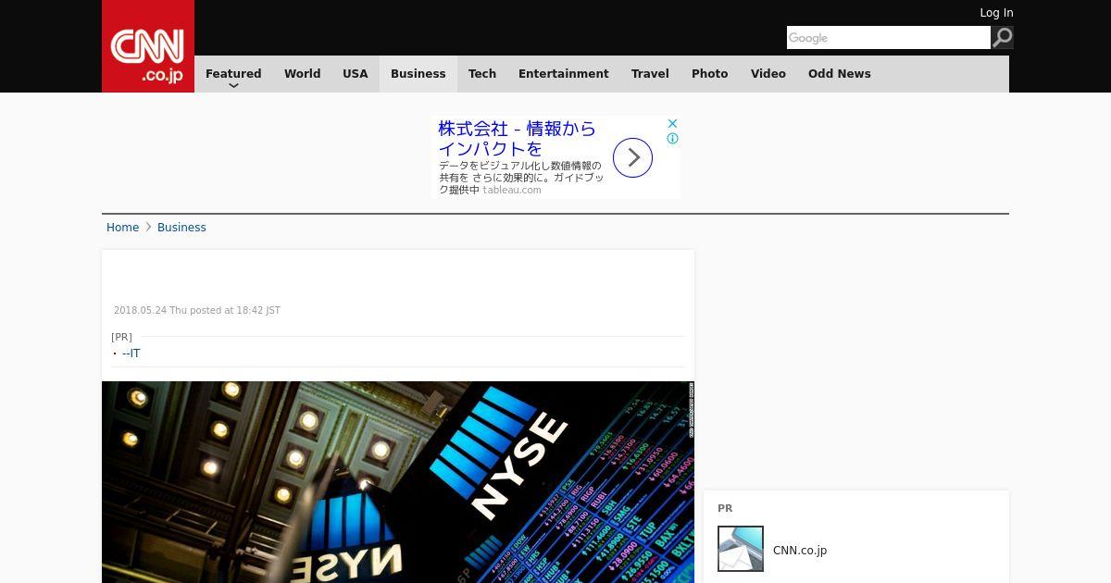Open the USA section

click(x=356, y=74)
